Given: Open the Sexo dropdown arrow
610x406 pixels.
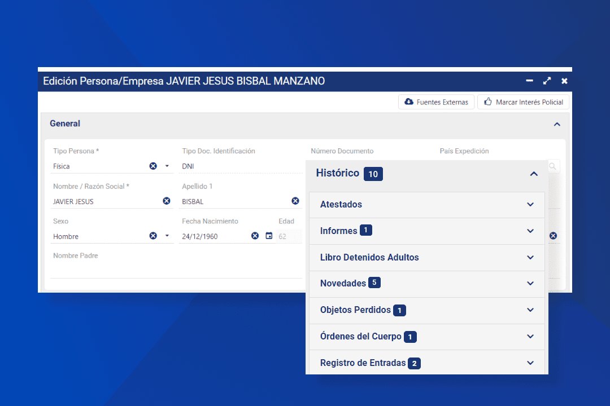Looking at the screenshot, I should [x=167, y=236].
